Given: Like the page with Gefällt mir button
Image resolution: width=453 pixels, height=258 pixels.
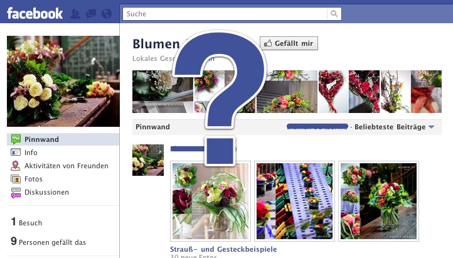Looking at the screenshot, I should point(289,43).
